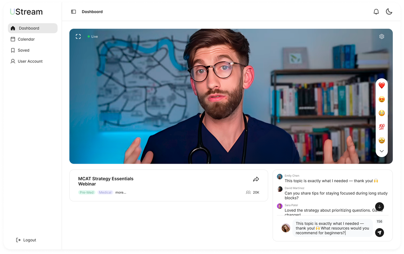Jump to latest chat messages via down arrow
The width and height of the screenshot is (404, 254).
click(379, 206)
